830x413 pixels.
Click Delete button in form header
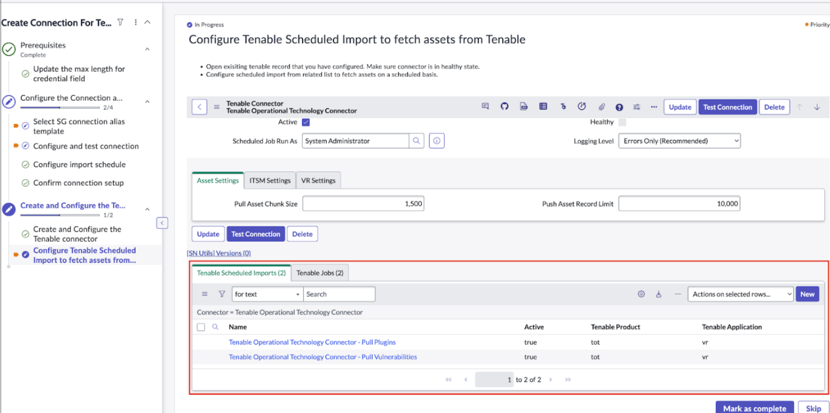774,107
